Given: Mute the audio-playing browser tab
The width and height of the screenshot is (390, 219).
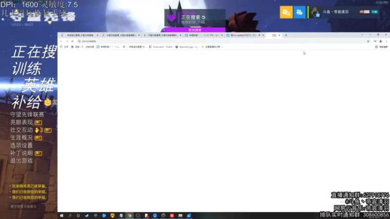Looking at the screenshot, I should 259,35.
